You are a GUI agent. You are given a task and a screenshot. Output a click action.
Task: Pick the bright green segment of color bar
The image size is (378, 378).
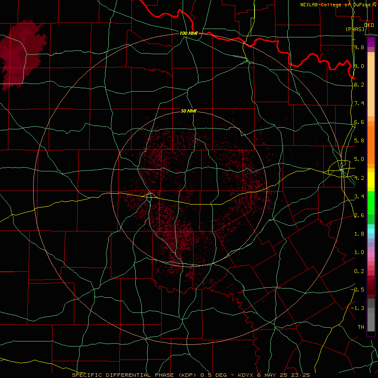tap(371, 202)
